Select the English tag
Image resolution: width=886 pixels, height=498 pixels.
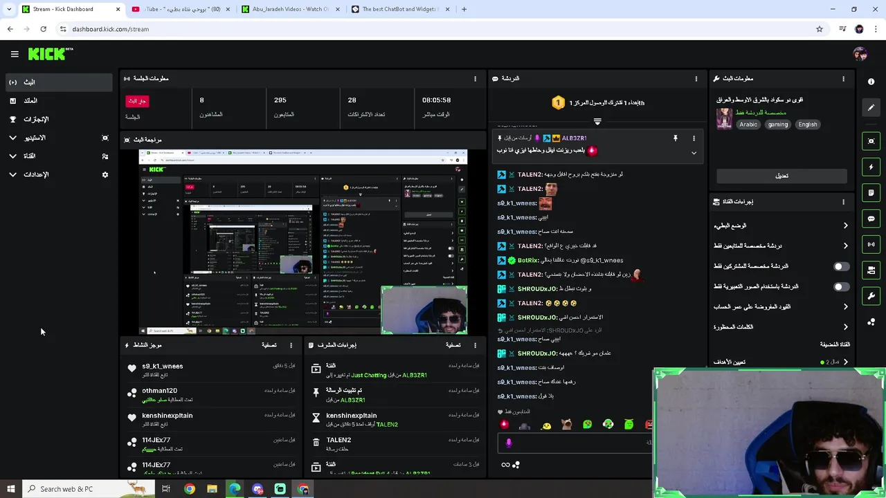click(807, 124)
